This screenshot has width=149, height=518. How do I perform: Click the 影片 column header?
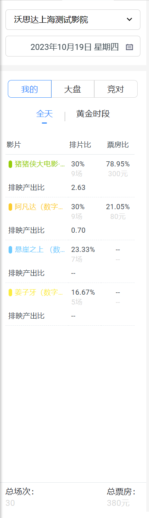coord(14,145)
